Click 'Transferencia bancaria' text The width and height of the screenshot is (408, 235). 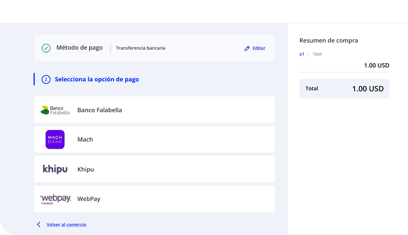141,48
